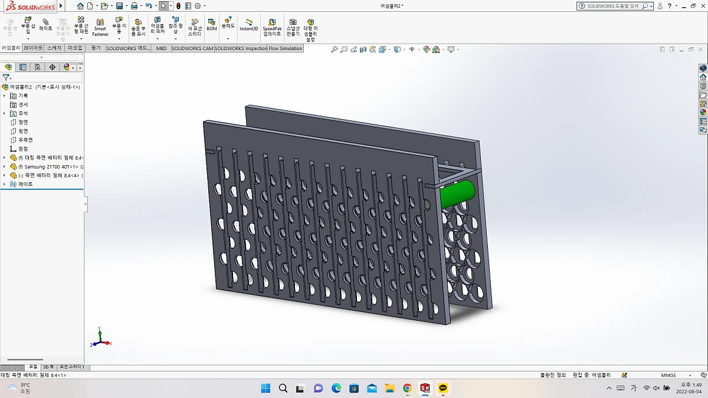This screenshot has width=708, height=398.
Task: Open the Design Library icon in task pane
Action: pyautogui.click(x=703, y=86)
